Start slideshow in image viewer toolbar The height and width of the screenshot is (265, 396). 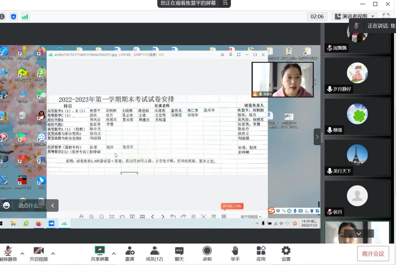tap(132, 216)
